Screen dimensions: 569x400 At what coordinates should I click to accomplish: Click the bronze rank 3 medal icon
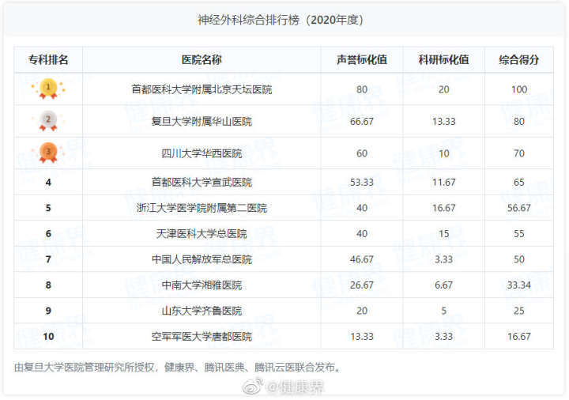coord(48,153)
